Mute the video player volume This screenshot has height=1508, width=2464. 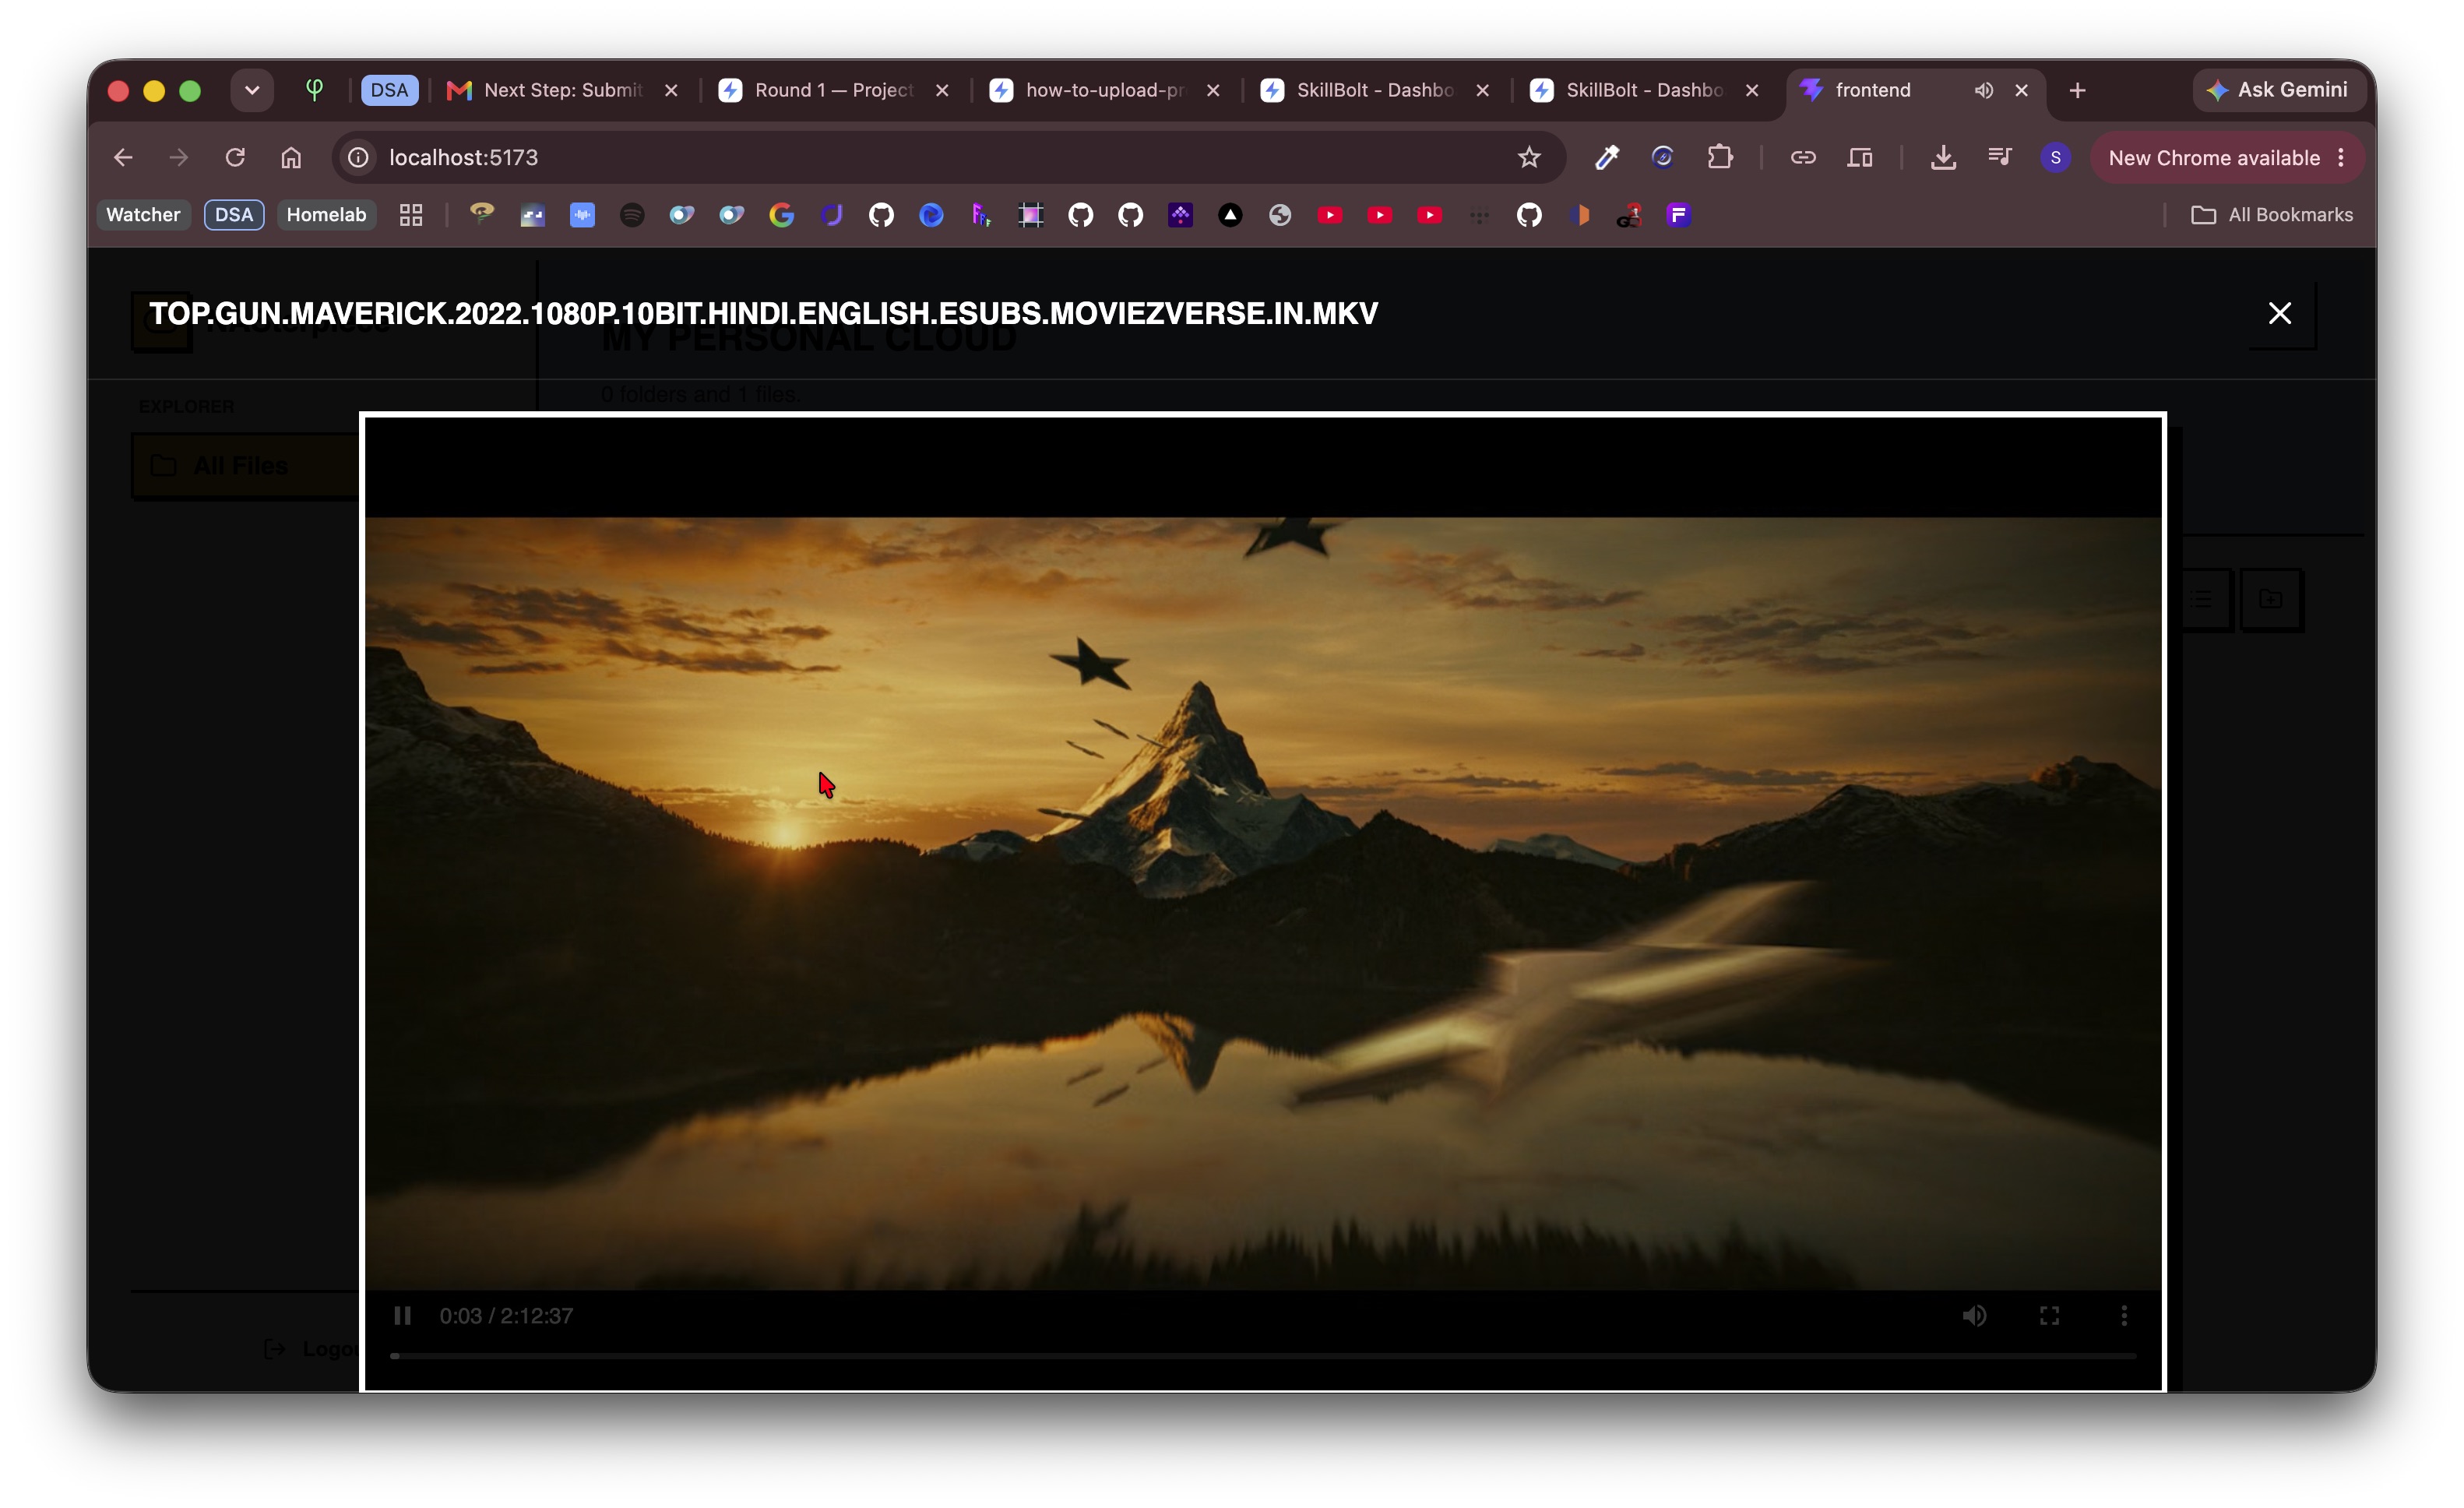tap(1974, 1316)
